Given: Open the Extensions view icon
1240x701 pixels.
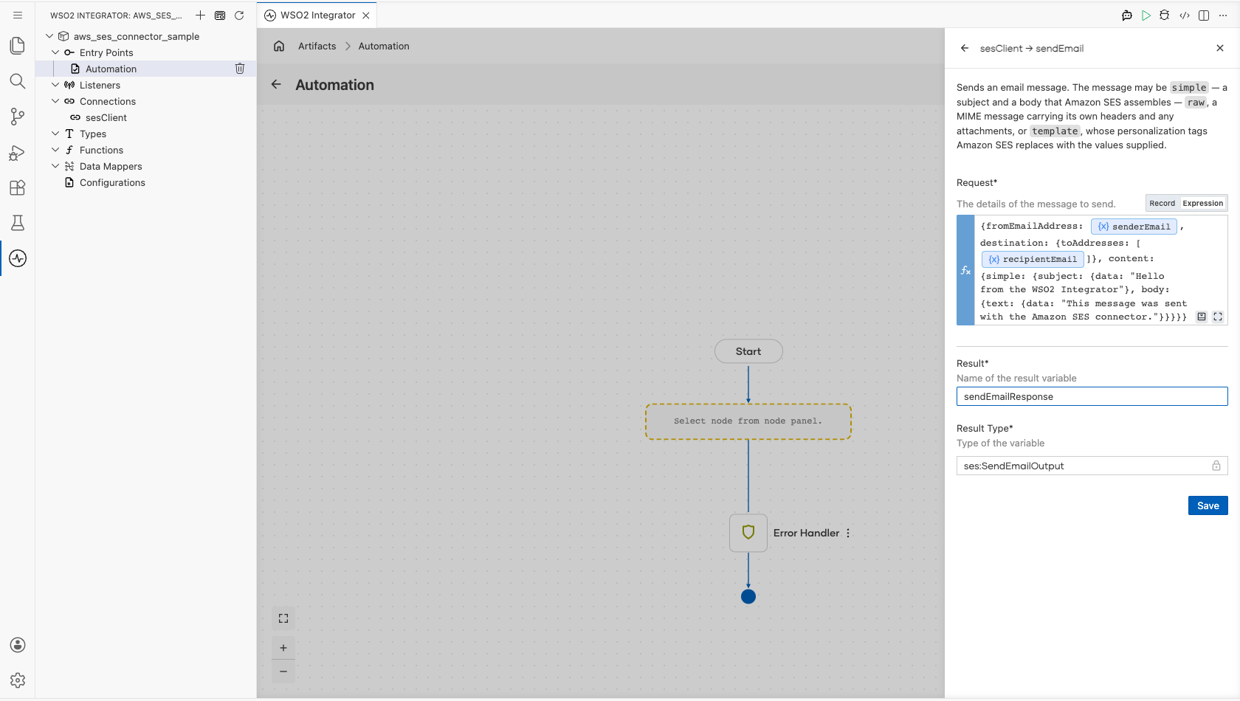Looking at the screenshot, I should [18, 188].
